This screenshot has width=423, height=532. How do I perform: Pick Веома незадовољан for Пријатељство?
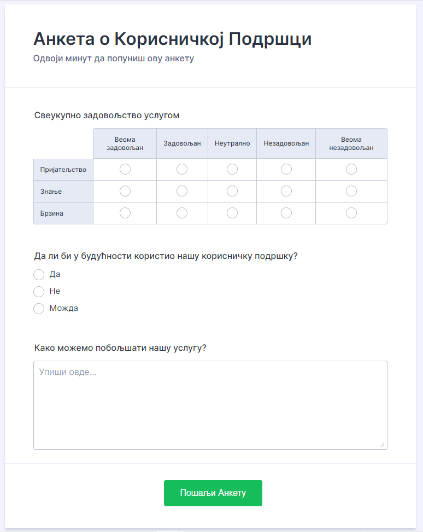pyautogui.click(x=351, y=169)
